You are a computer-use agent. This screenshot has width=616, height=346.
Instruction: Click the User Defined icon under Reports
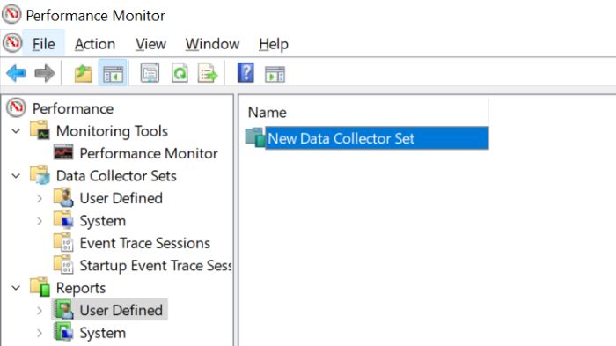[63, 309]
